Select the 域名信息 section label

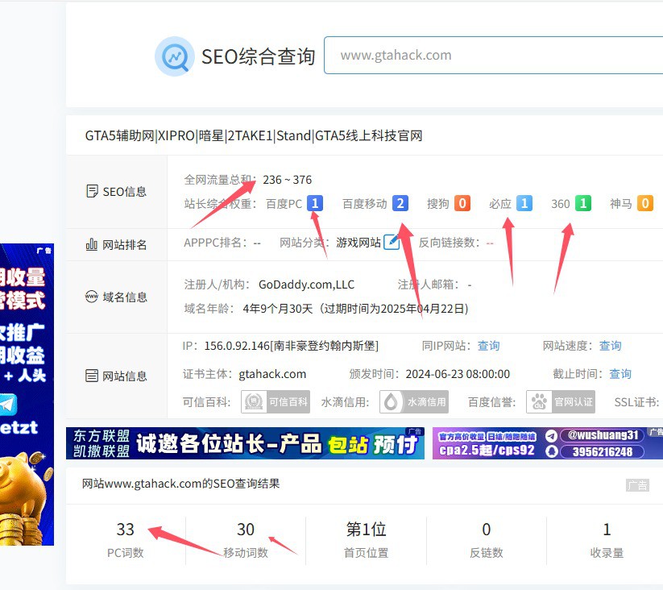[117, 297]
